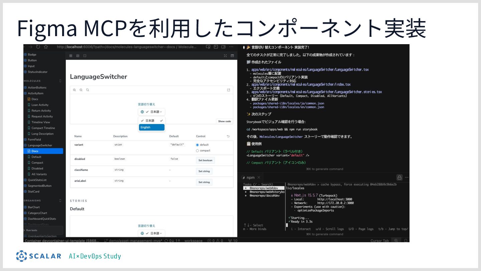Open the 日本語 dropdown in Default story
Image resolution: width=481 pixels, height=271 pixels.
(x=152, y=233)
